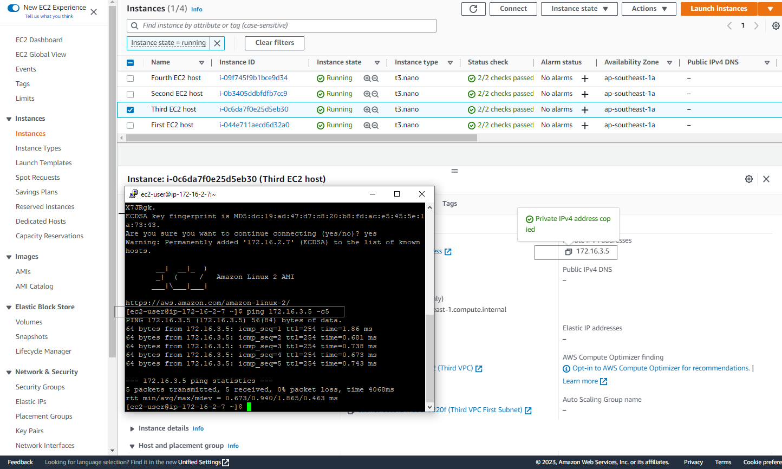Open the Actions dropdown button
This screenshot has height=469, width=782.
click(649, 9)
